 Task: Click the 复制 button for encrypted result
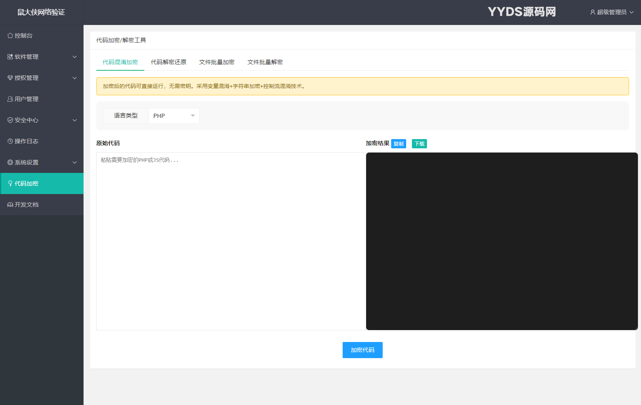pyautogui.click(x=398, y=144)
